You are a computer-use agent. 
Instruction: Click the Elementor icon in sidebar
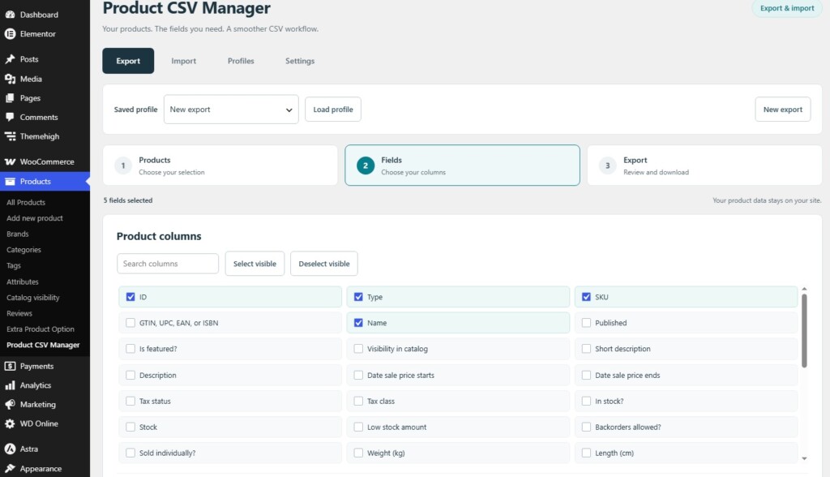coord(10,34)
